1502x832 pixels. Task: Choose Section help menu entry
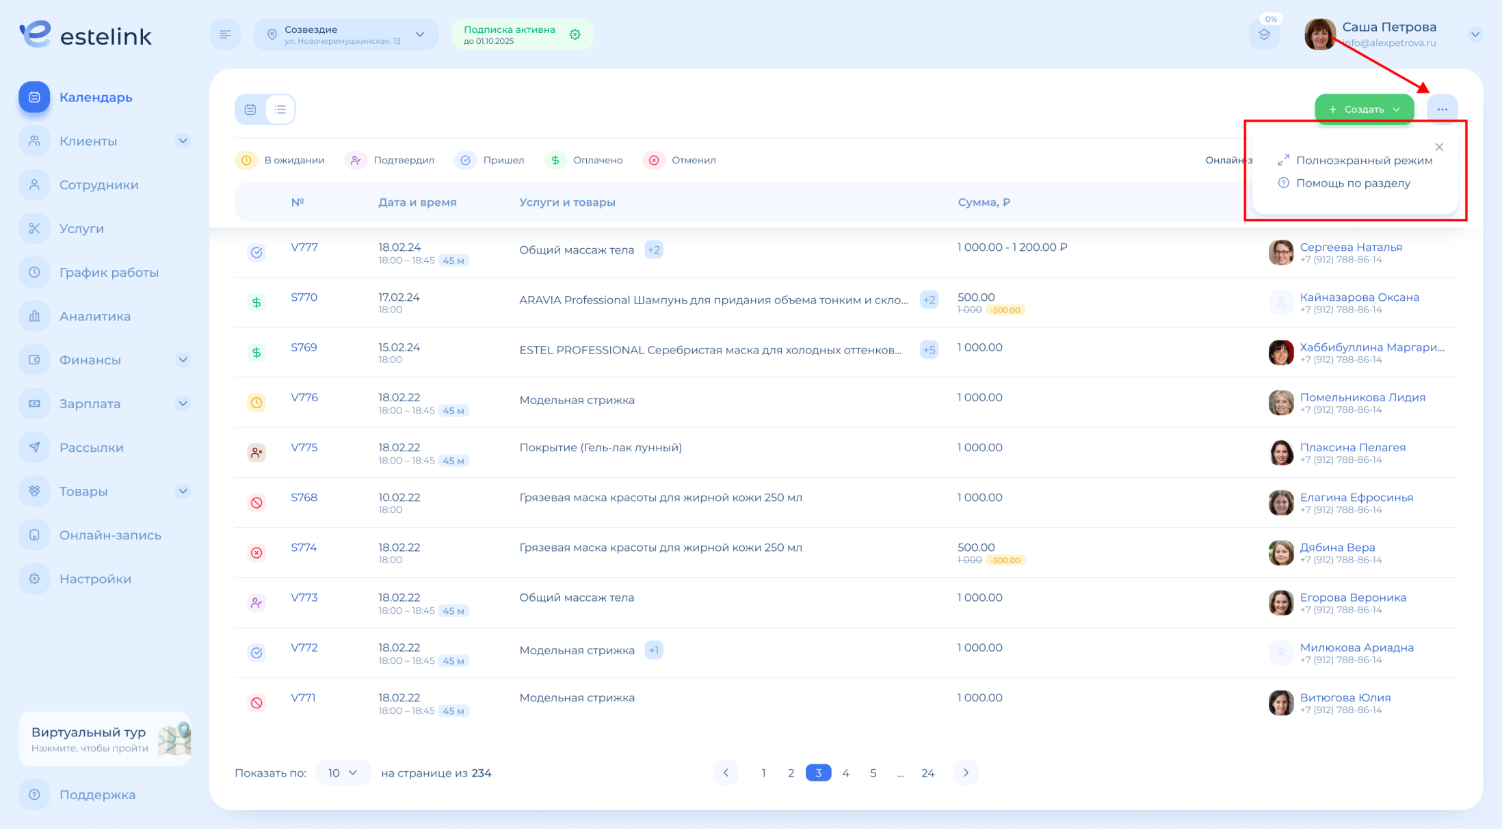[x=1353, y=183]
